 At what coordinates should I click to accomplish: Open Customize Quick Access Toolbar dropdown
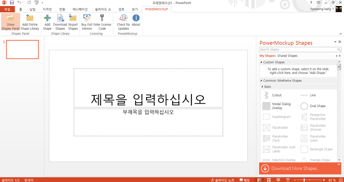coord(42,3)
